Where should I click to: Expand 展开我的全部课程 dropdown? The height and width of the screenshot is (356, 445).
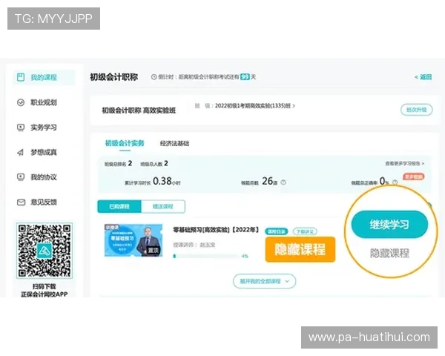pyautogui.click(x=264, y=281)
